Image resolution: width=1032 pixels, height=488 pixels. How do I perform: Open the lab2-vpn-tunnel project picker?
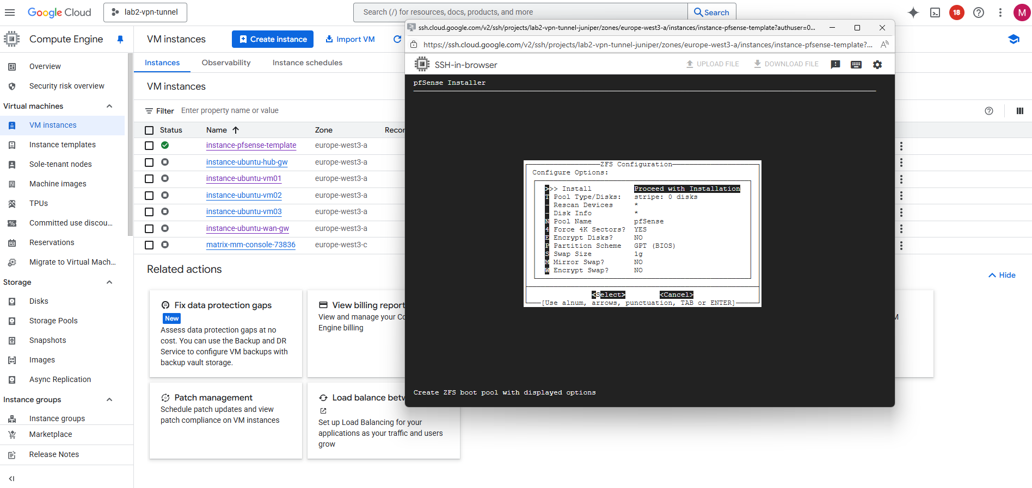[145, 12]
